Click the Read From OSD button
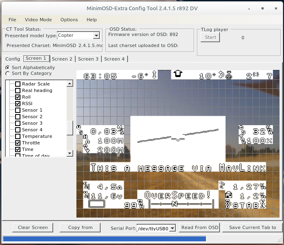The image size is (284, 245). click(200, 227)
